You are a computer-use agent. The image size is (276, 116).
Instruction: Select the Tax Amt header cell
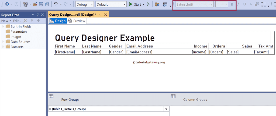coord(264,46)
